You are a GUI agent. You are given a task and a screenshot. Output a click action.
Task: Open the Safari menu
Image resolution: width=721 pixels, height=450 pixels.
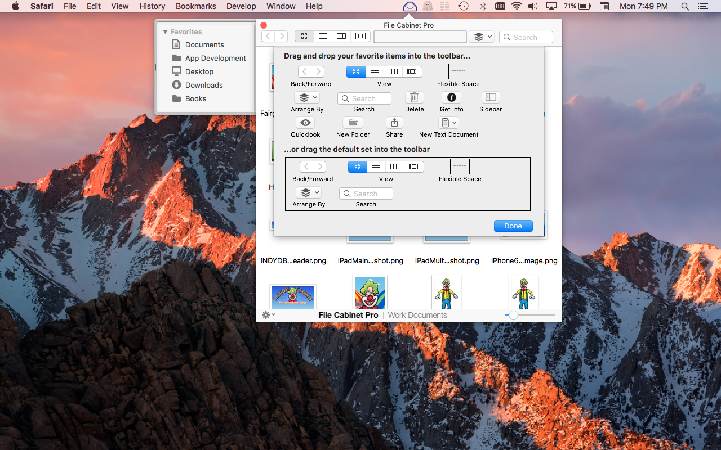tap(42, 6)
